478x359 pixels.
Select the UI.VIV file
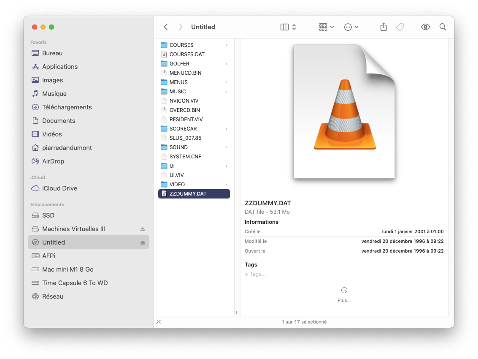pos(194,175)
